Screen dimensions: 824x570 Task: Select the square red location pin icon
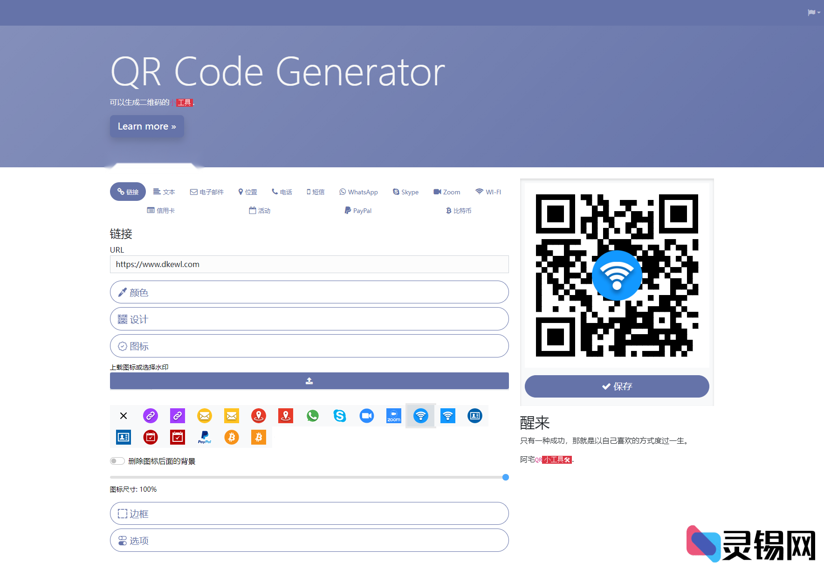pos(286,416)
